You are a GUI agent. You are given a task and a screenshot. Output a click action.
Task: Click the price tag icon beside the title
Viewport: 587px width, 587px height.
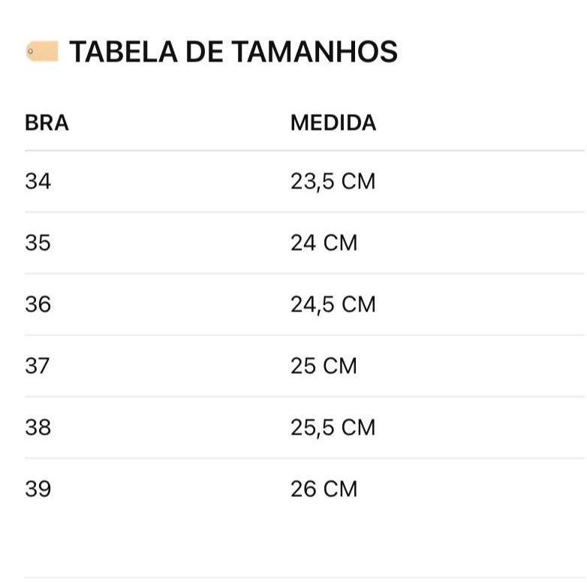42,52
